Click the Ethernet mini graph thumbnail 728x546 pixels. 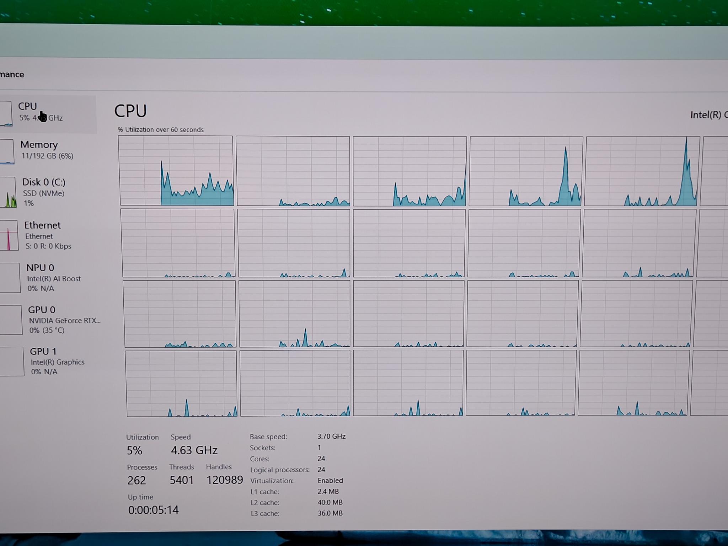tap(9, 235)
